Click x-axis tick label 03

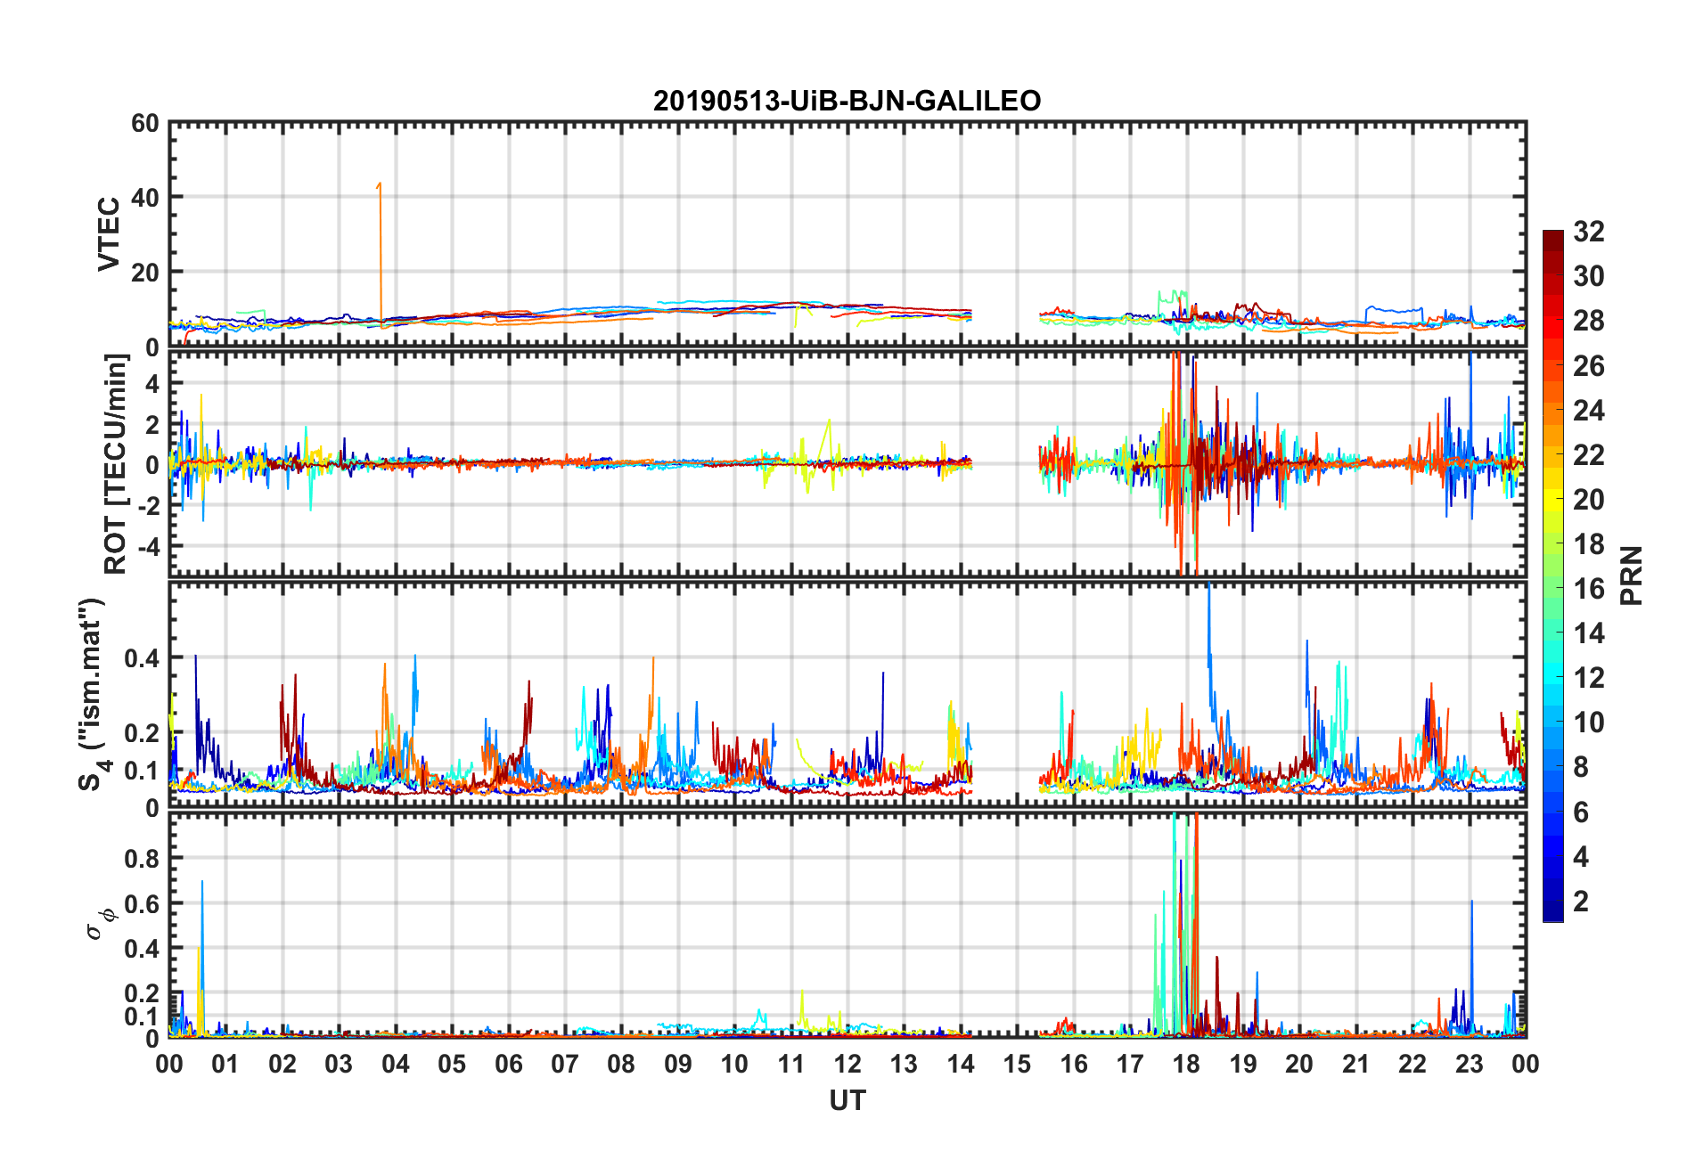click(339, 1064)
